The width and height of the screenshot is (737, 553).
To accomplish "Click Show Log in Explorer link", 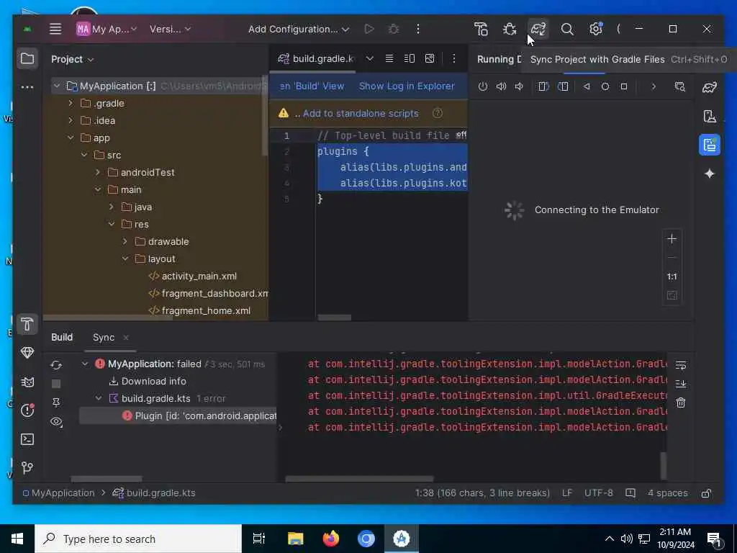I will (x=407, y=86).
